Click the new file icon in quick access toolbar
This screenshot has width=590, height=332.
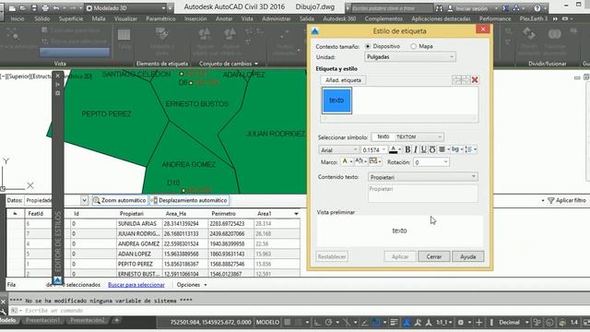12,7
